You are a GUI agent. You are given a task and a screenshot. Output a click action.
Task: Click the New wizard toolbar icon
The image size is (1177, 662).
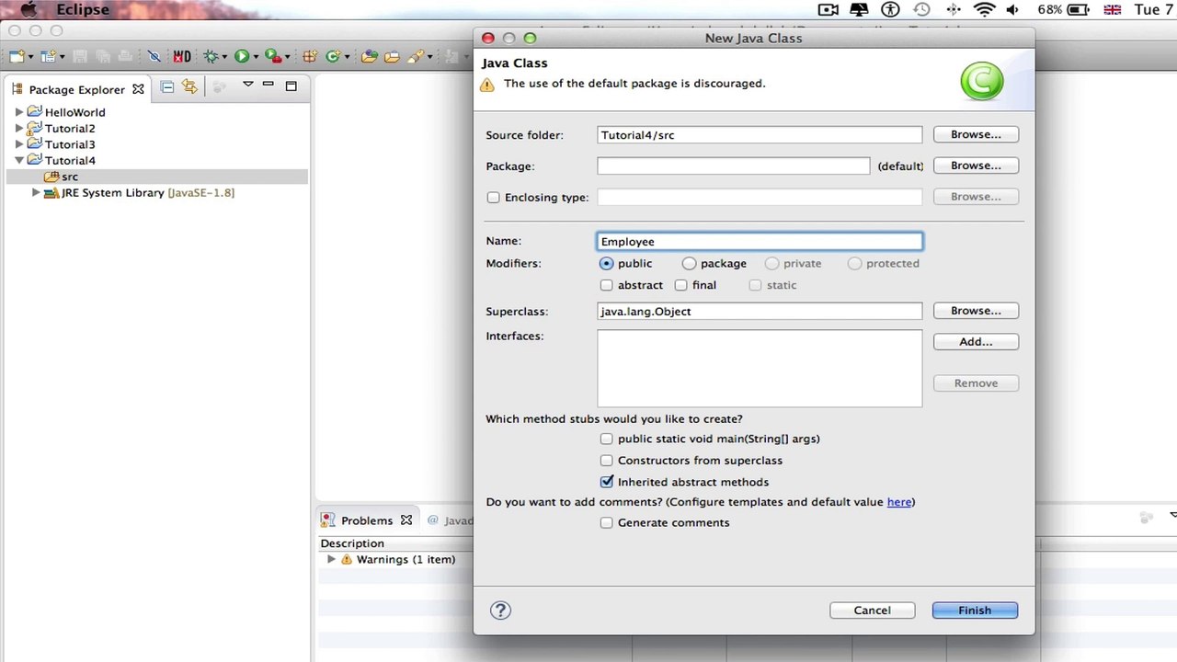(x=17, y=57)
